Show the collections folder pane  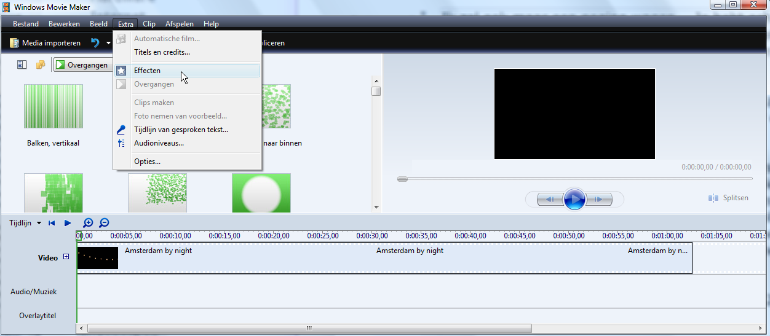(41, 64)
